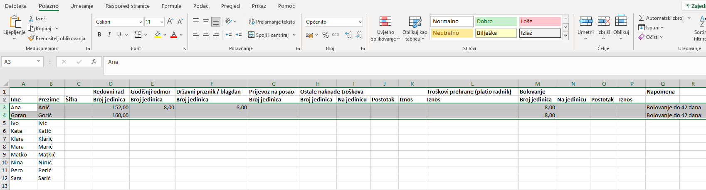The height and width of the screenshot is (190, 706).
Task: Toggle Prelamanje teksta wrap text
Action: click(x=272, y=22)
